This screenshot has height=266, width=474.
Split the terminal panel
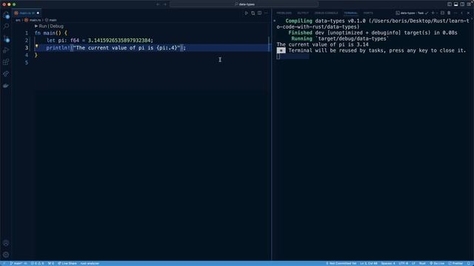click(442, 13)
